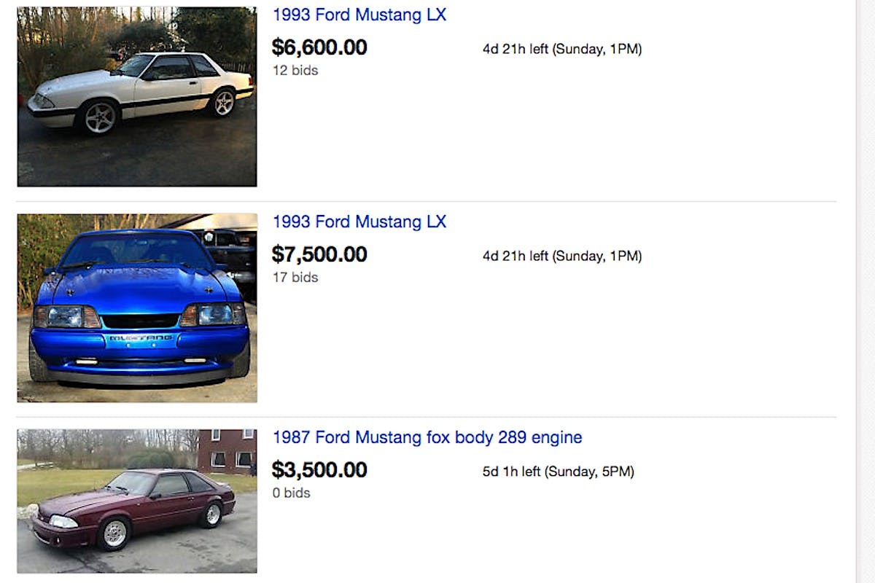This screenshot has width=875, height=583.
Task: Click the $3,500.00 price
Action: 319,470
